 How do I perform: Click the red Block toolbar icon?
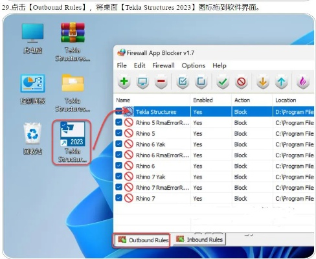click(x=241, y=82)
